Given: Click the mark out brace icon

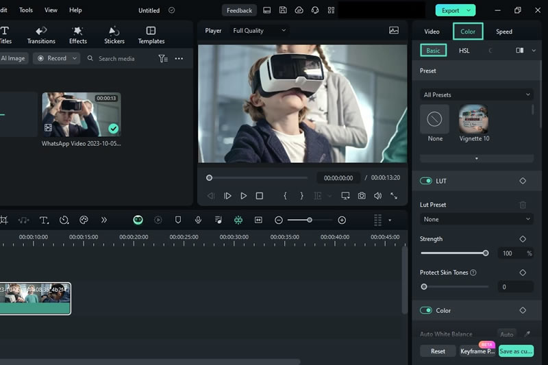Looking at the screenshot, I should coord(301,196).
